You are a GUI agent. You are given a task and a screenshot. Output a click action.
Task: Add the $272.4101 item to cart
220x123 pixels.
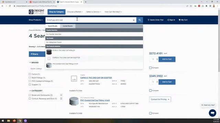coord(167,59)
